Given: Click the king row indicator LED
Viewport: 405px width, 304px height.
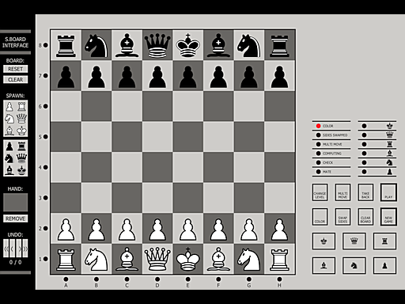Looking at the screenshot, I should pyautogui.click(x=364, y=126).
